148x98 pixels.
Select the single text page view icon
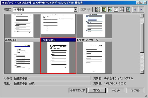[x=116, y=9]
